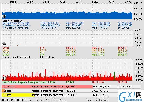Screen dimensions: 144x102
Task: Click the '24,45 GB (66 %)' C: drive value
Action: click(x=101, y=87)
